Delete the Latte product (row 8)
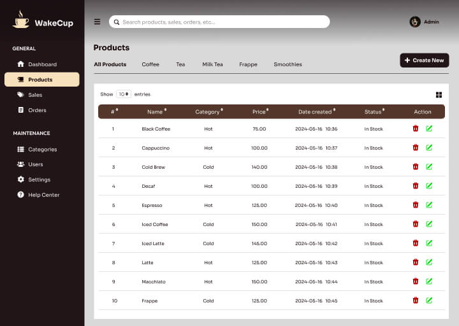 click(416, 262)
